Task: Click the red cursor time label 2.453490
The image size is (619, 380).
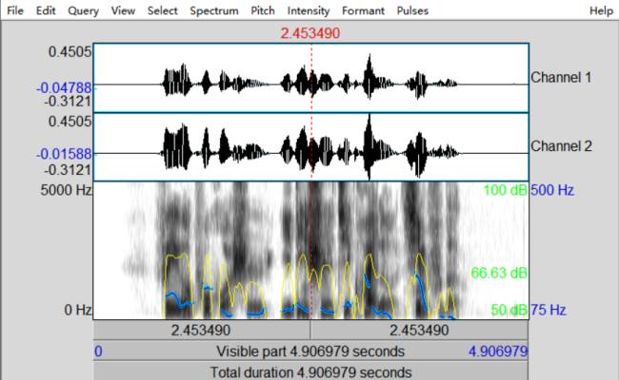Action: click(310, 32)
